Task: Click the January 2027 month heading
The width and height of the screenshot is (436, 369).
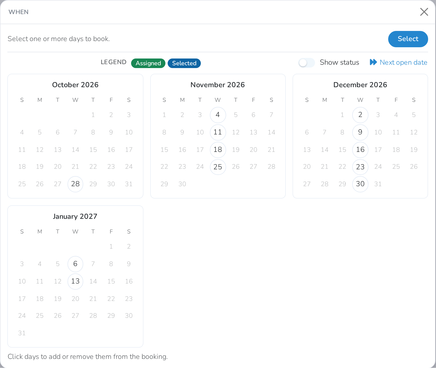Action: [75, 217]
